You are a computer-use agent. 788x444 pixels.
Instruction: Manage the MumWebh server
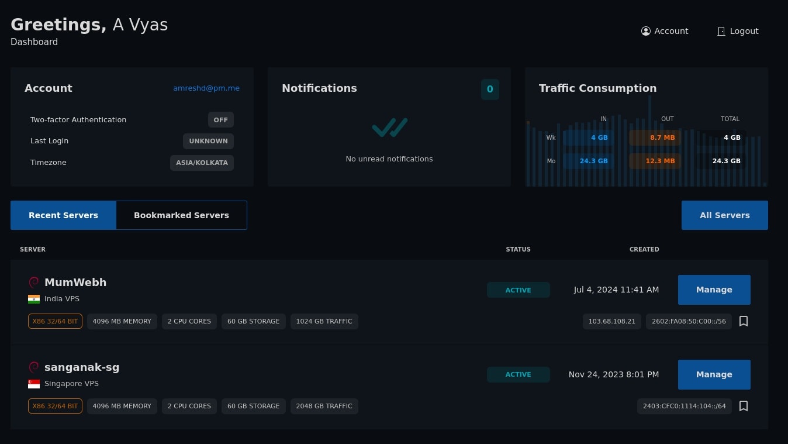coord(714,290)
